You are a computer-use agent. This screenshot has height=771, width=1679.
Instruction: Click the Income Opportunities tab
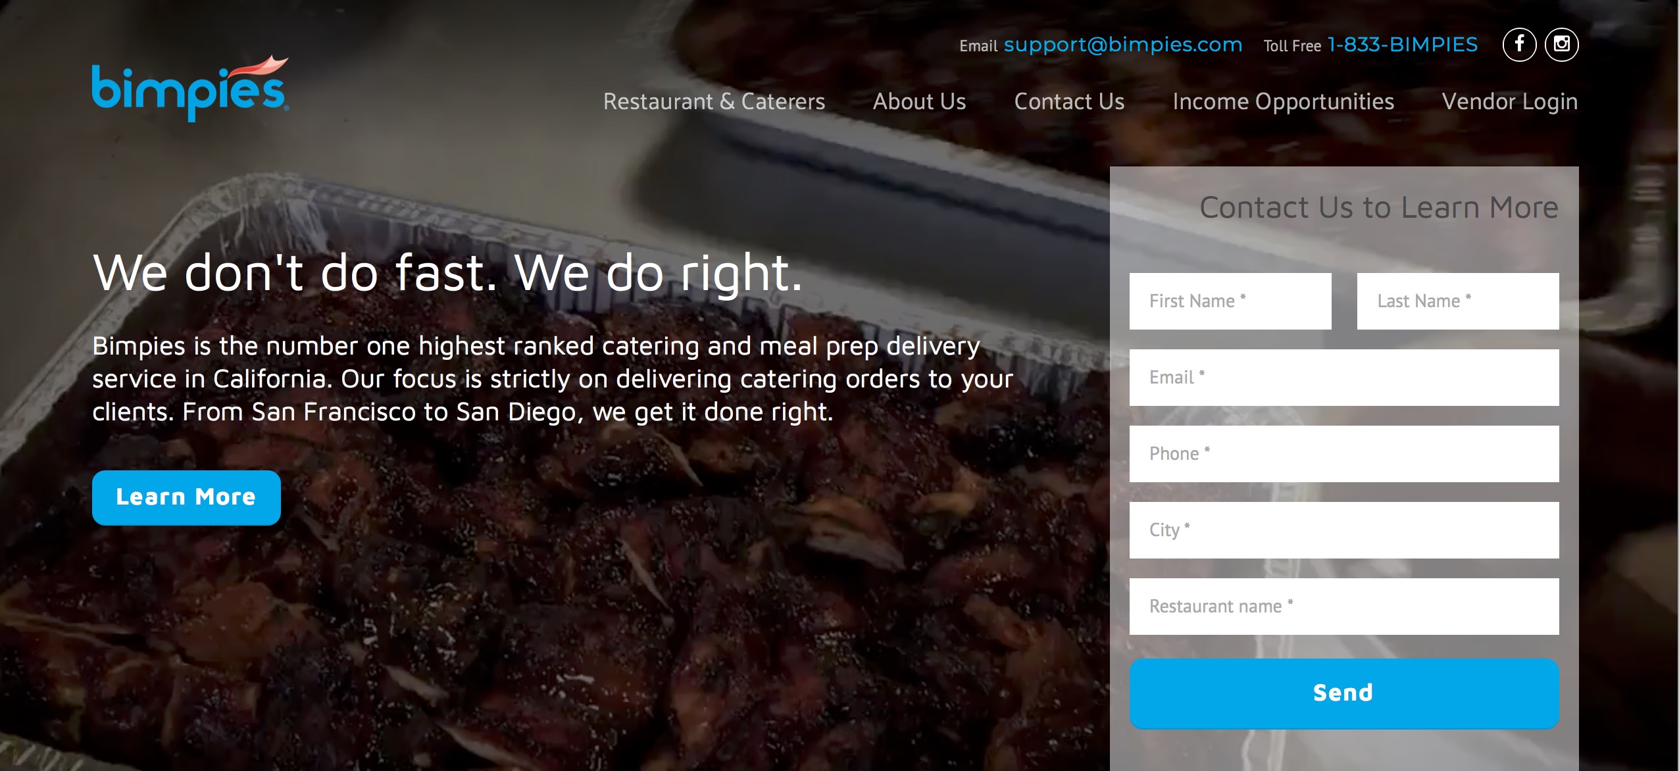1283,101
